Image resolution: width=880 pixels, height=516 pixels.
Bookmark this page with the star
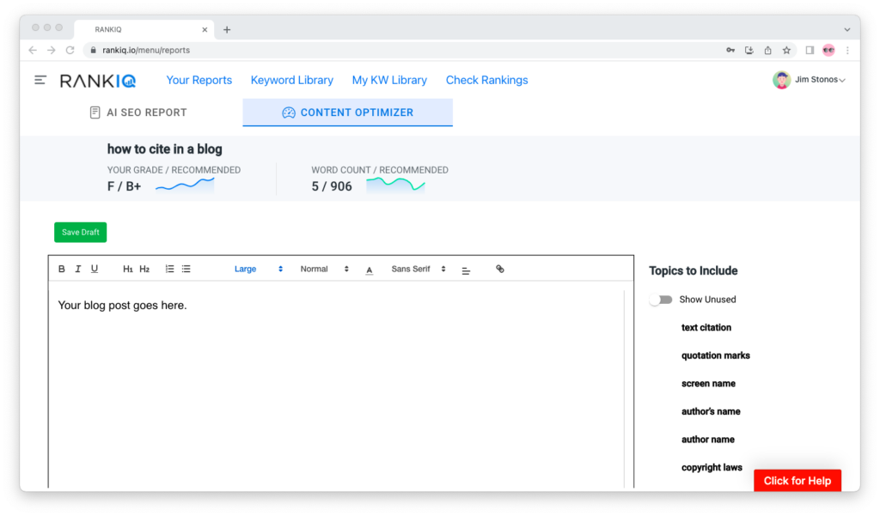(787, 50)
